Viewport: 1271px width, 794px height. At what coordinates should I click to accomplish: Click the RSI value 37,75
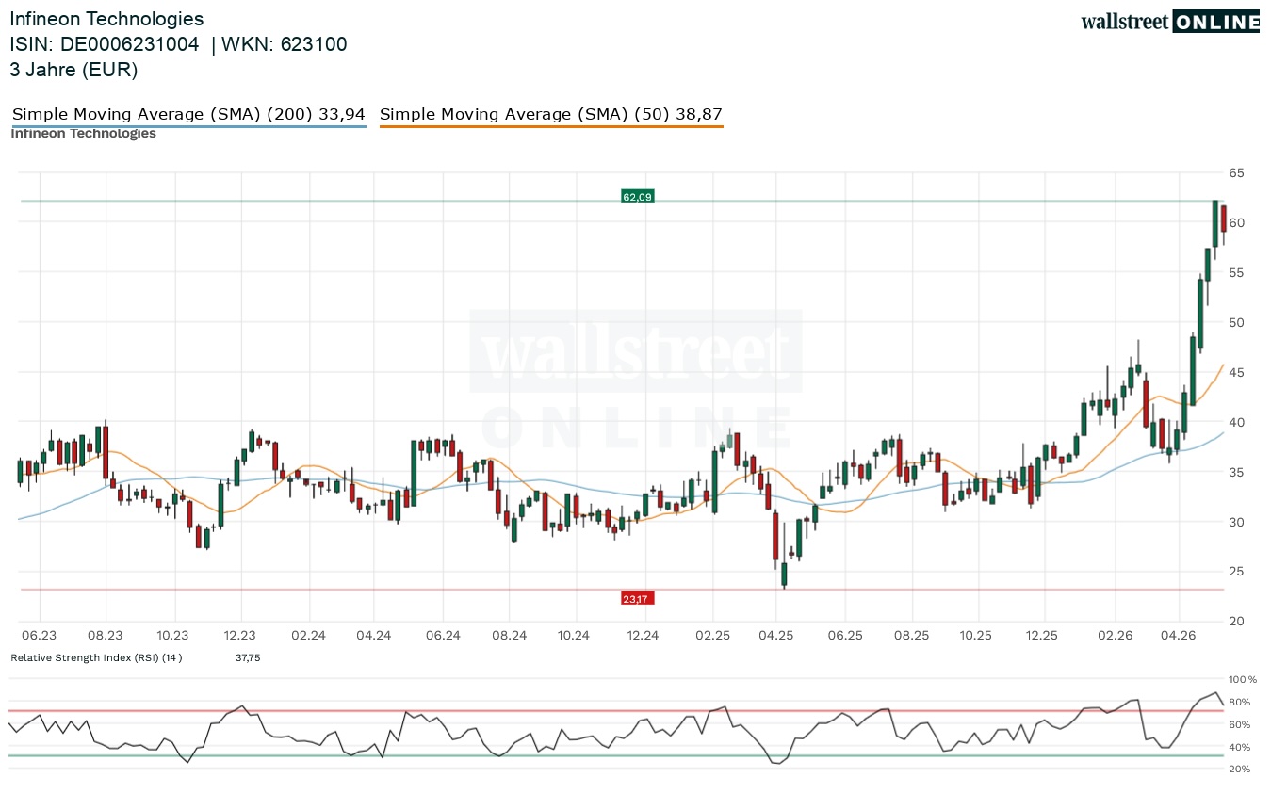point(248,657)
